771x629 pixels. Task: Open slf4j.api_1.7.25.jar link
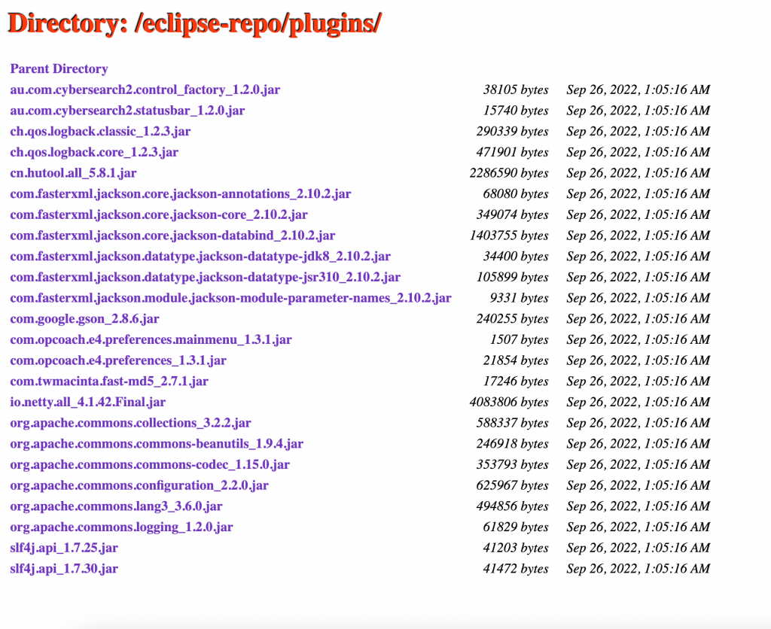coord(65,548)
